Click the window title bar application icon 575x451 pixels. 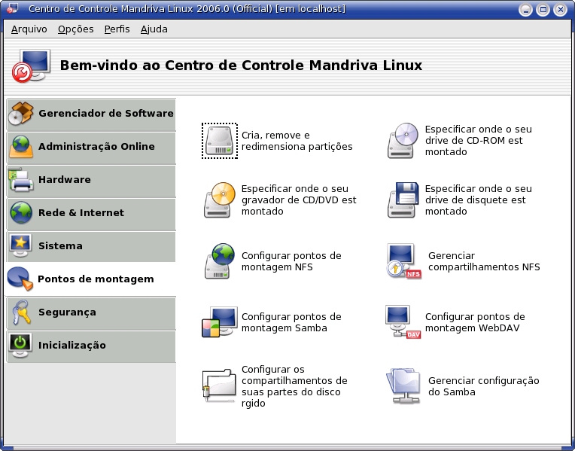point(12,8)
